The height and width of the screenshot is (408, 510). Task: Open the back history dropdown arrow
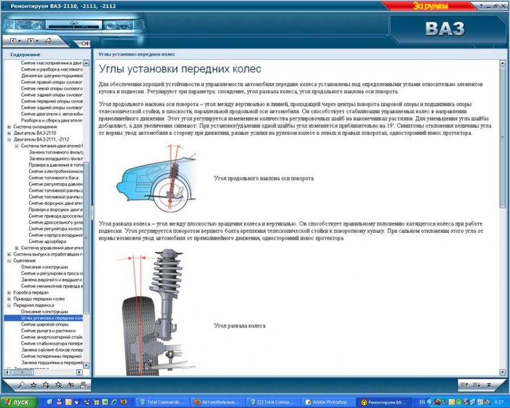click(x=19, y=41)
